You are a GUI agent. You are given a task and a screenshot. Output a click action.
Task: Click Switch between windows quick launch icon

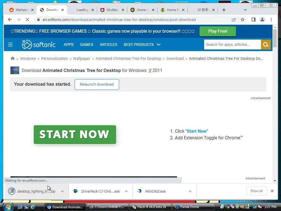[26, 207]
